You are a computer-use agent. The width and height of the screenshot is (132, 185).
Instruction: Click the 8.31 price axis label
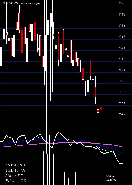[122, 48]
